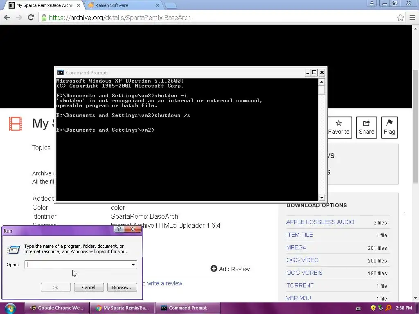Click the SpartaRemix.BaseArch identifier value

144,216
